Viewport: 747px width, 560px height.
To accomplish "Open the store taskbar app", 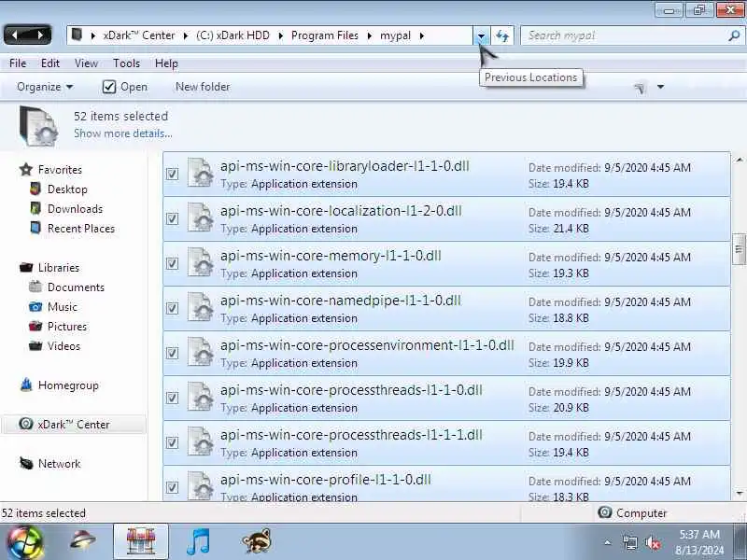I will 141,541.
